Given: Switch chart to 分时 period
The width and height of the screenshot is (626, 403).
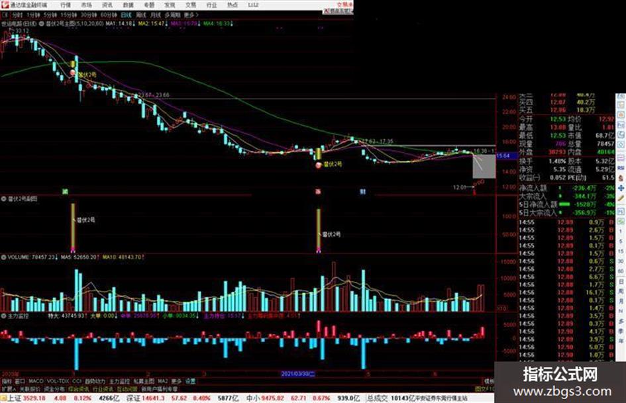Looking at the screenshot, I should pyautogui.click(x=17, y=15).
